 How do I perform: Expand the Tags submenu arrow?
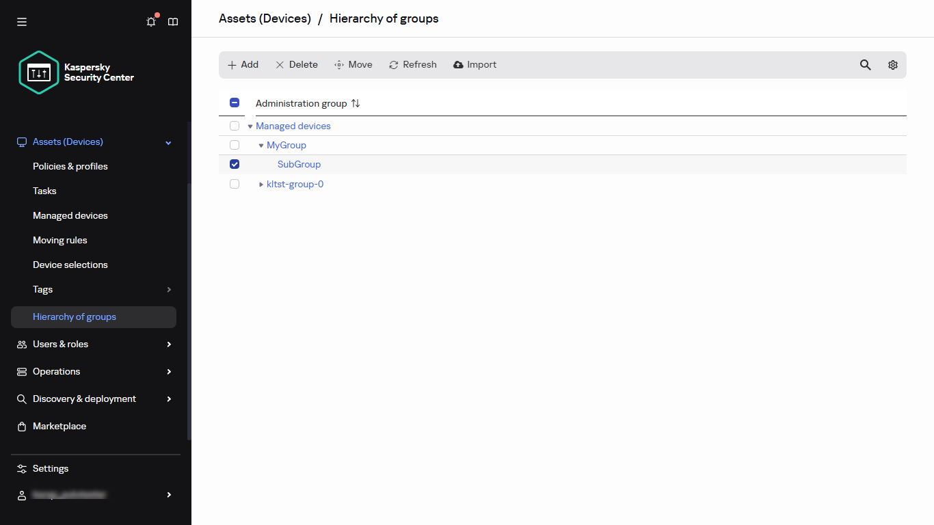tap(169, 290)
